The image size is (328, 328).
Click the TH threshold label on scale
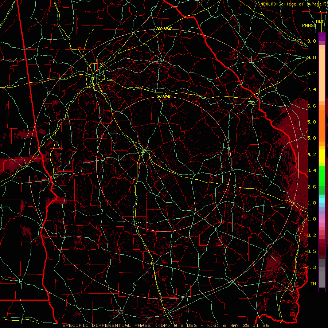(313, 284)
